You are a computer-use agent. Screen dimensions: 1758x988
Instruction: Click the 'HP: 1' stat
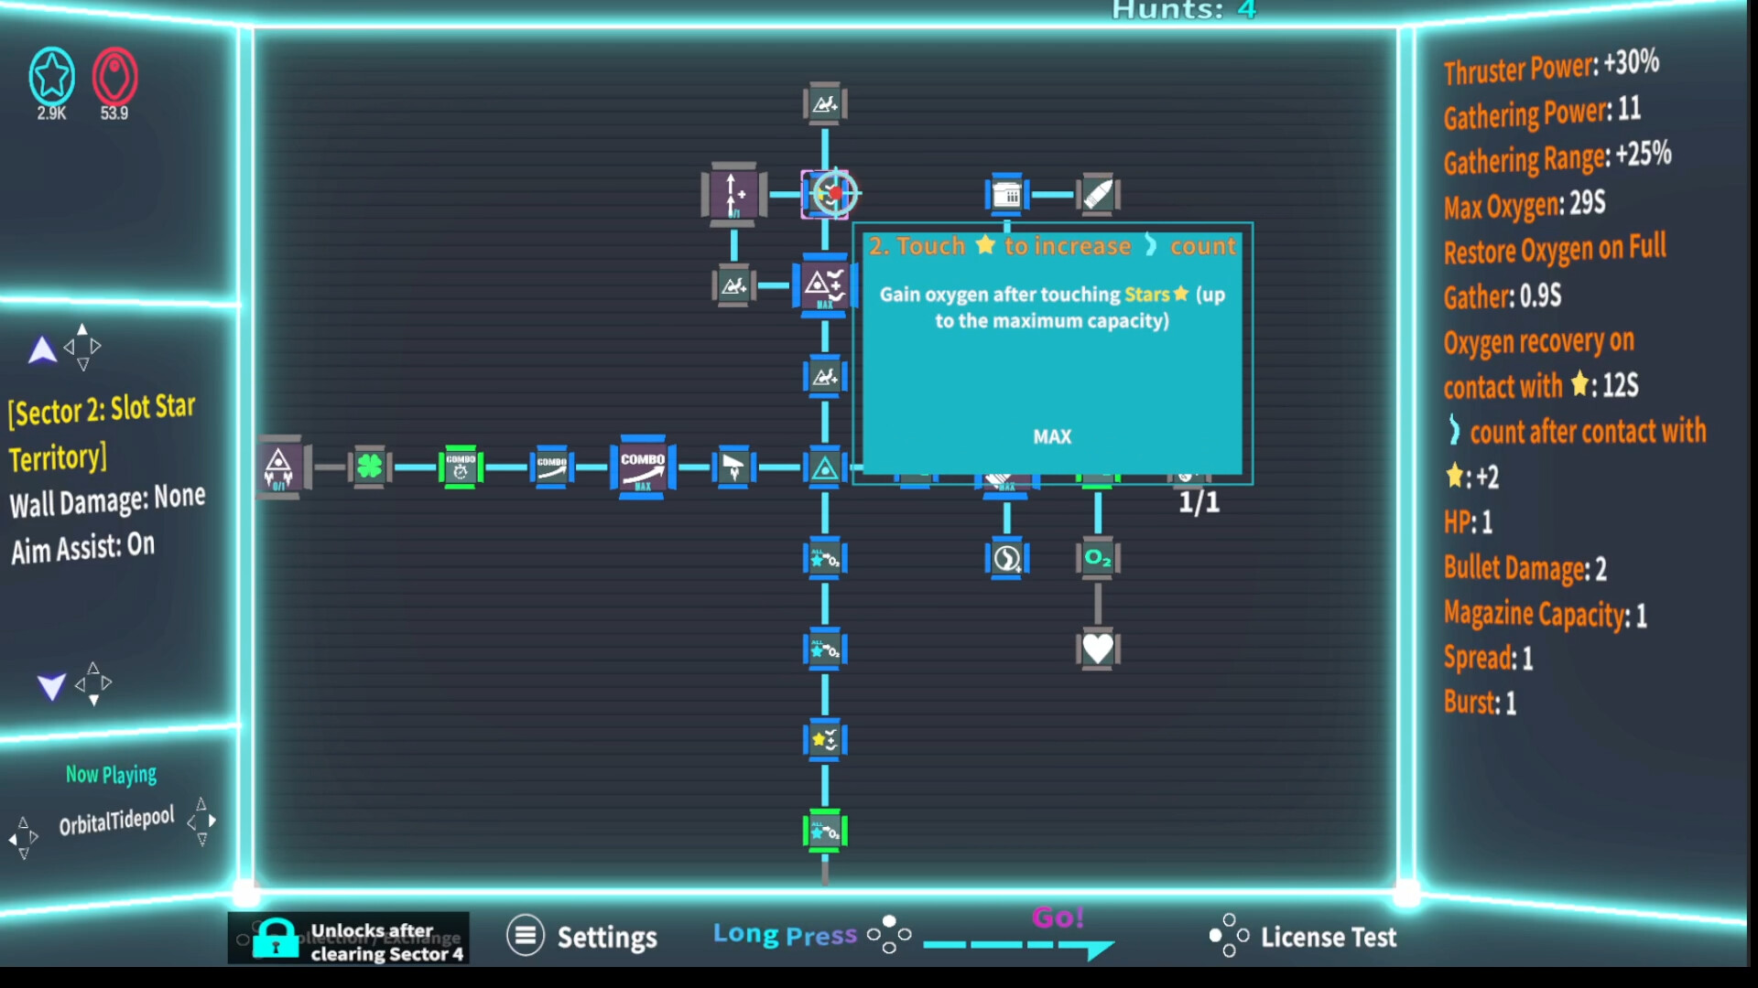pos(1468,522)
